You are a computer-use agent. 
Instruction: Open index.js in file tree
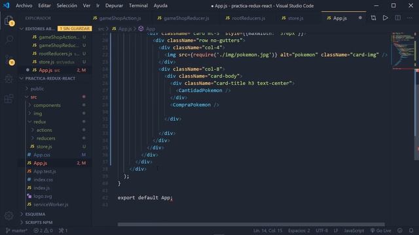click(41, 188)
